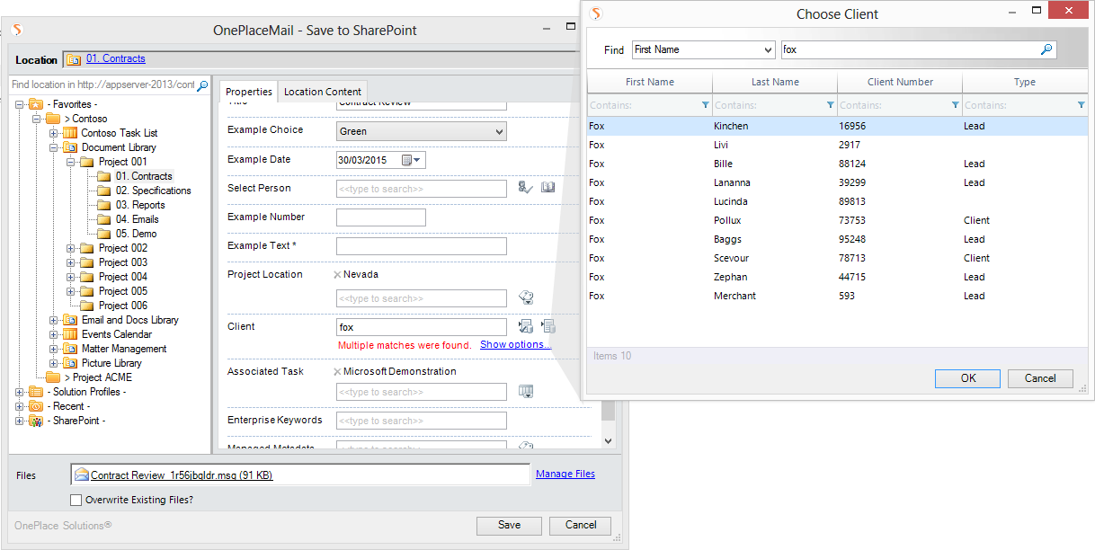Click the first lookup icon next to Client field
The width and height of the screenshot is (1095, 550).
[x=526, y=326]
